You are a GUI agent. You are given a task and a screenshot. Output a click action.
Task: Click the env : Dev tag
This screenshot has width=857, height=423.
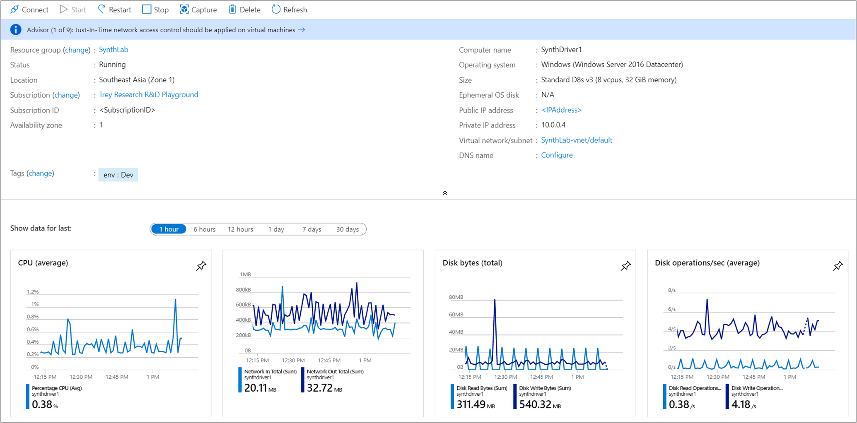click(x=118, y=175)
